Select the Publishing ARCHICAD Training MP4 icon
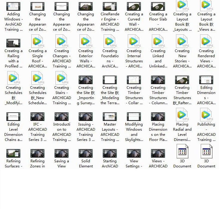Viewport: 220px width, 209px height. pos(206,115)
